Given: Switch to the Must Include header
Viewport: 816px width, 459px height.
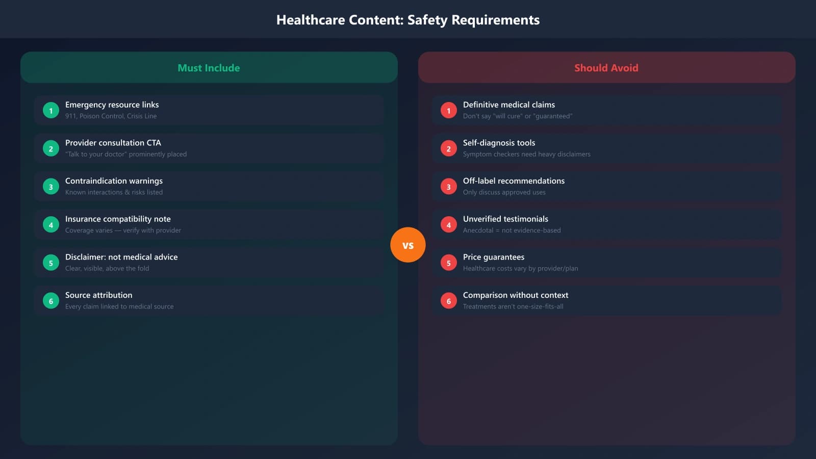Looking at the screenshot, I should coord(209,67).
